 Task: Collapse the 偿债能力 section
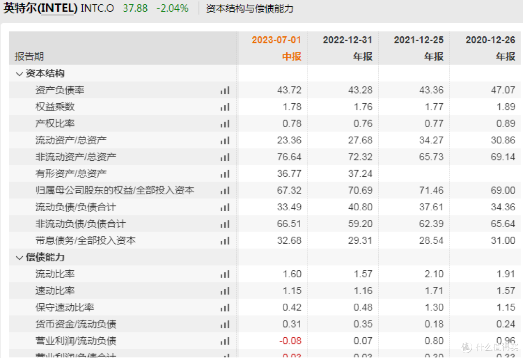[19, 258]
